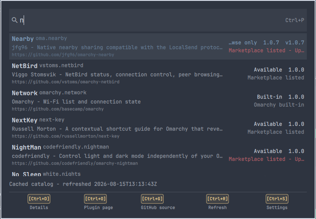This screenshot has height=219, width=316.
Task: Click the GitHub source label
Action: click(x=158, y=208)
